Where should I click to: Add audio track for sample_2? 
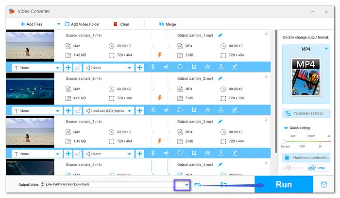[x=140, y=111]
